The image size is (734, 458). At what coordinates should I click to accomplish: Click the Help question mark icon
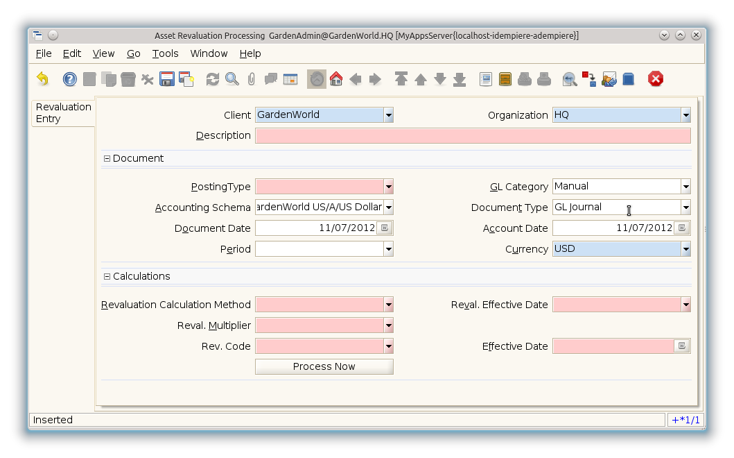pos(70,79)
